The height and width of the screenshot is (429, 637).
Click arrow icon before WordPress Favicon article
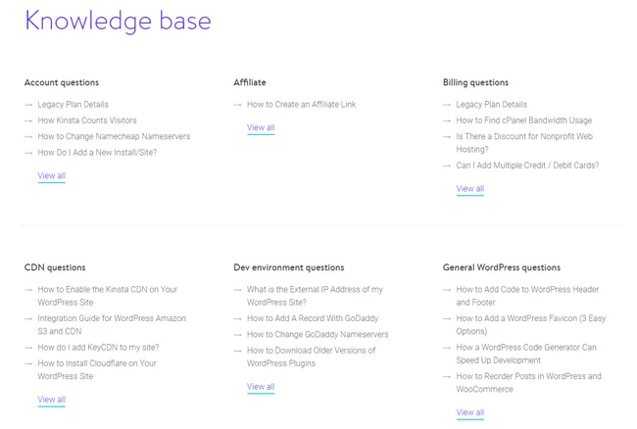tap(447, 318)
